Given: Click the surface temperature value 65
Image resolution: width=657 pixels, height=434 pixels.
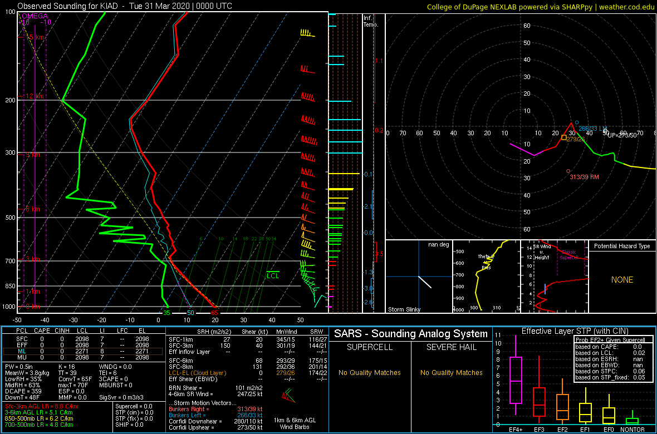Looking at the screenshot, I should (214, 313).
